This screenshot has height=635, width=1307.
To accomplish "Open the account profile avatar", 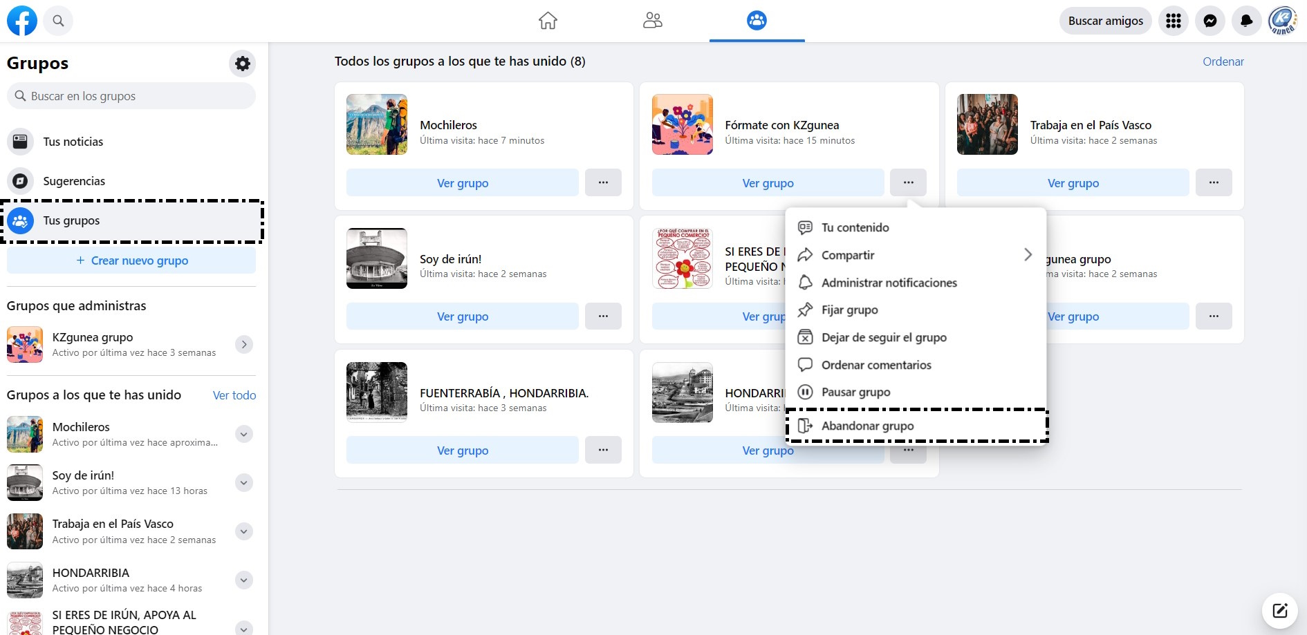I will pos(1283,21).
